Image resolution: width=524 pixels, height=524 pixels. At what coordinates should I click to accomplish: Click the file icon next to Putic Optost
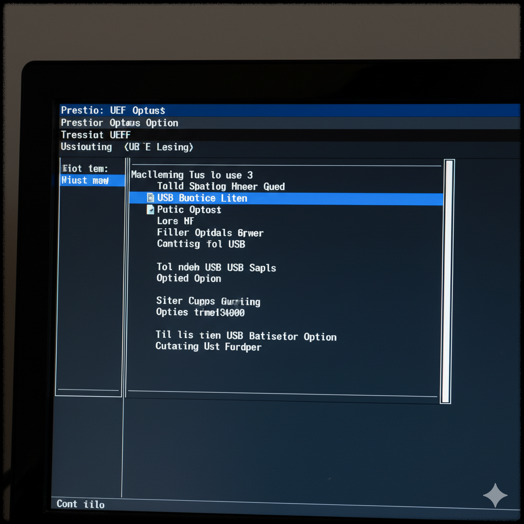coord(150,209)
